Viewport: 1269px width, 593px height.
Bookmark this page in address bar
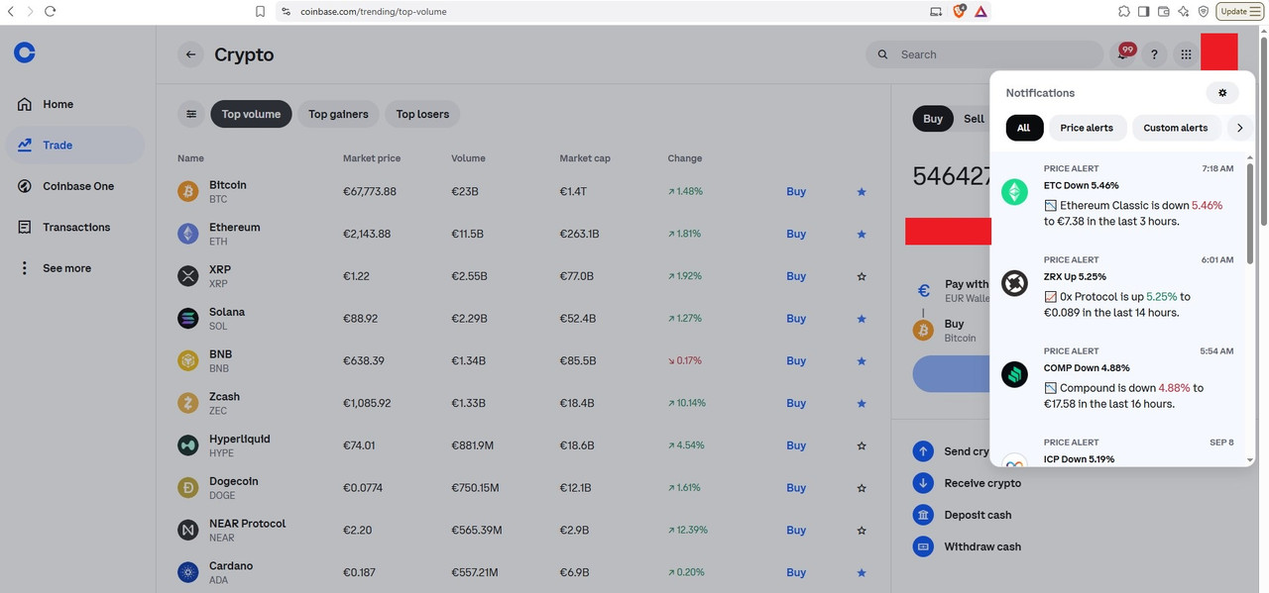point(260,11)
